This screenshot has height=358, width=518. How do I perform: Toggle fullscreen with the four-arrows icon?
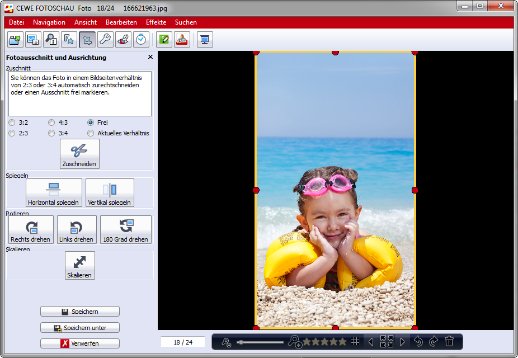pos(387,341)
